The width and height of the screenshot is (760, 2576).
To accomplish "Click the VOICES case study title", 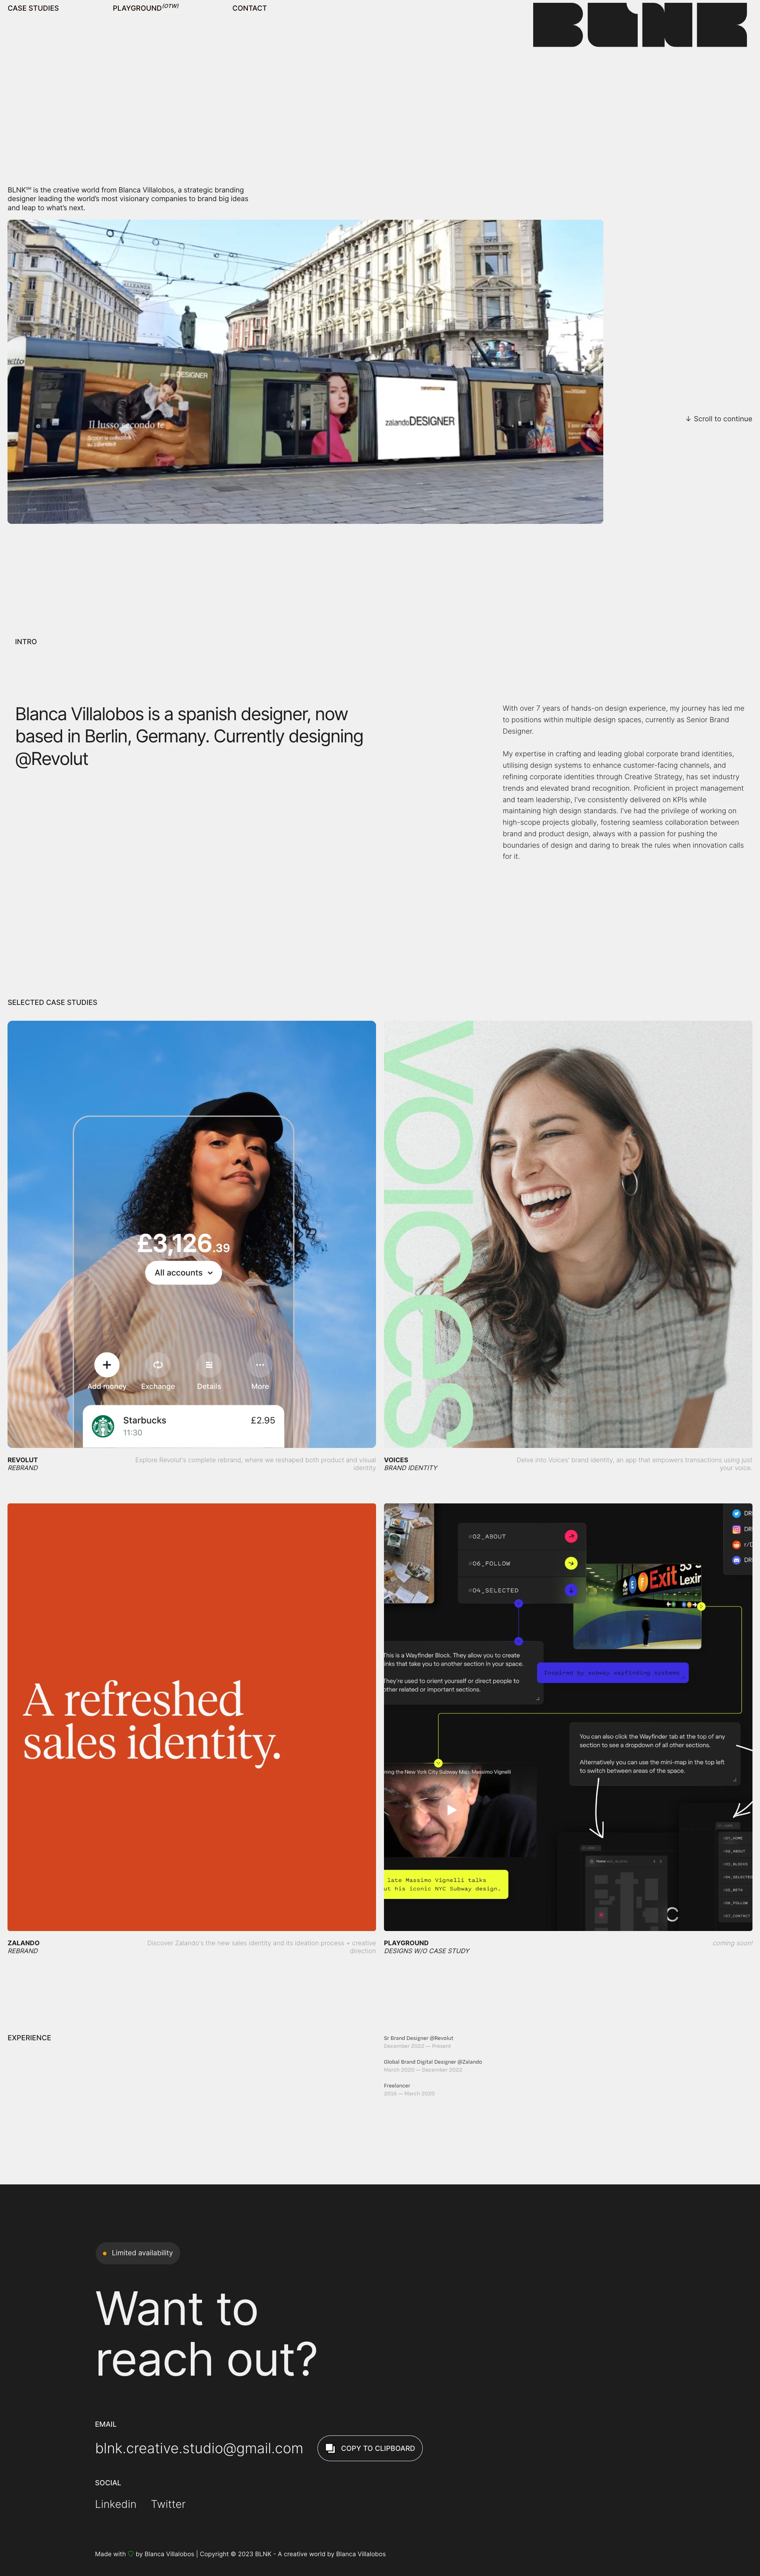I will pyautogui.click(x=396, y=1460).
